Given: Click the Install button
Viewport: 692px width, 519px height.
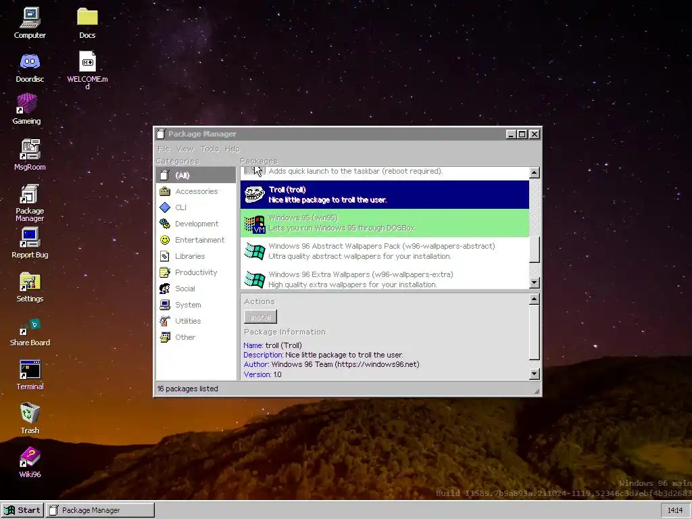Looking at the screenshot, I should point(260,317).
